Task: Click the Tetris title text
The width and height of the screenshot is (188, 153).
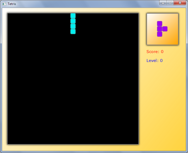Action: pyautogui.click(x=12, y=4)
